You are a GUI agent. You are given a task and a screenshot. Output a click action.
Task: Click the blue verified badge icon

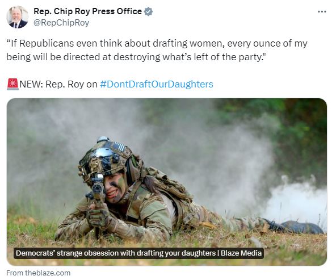tap(148, 11)
